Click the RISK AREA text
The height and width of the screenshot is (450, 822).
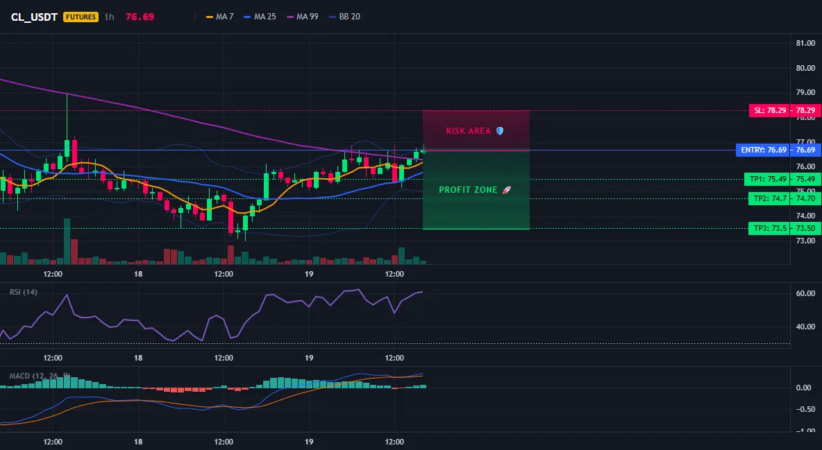tap(468, 131)
